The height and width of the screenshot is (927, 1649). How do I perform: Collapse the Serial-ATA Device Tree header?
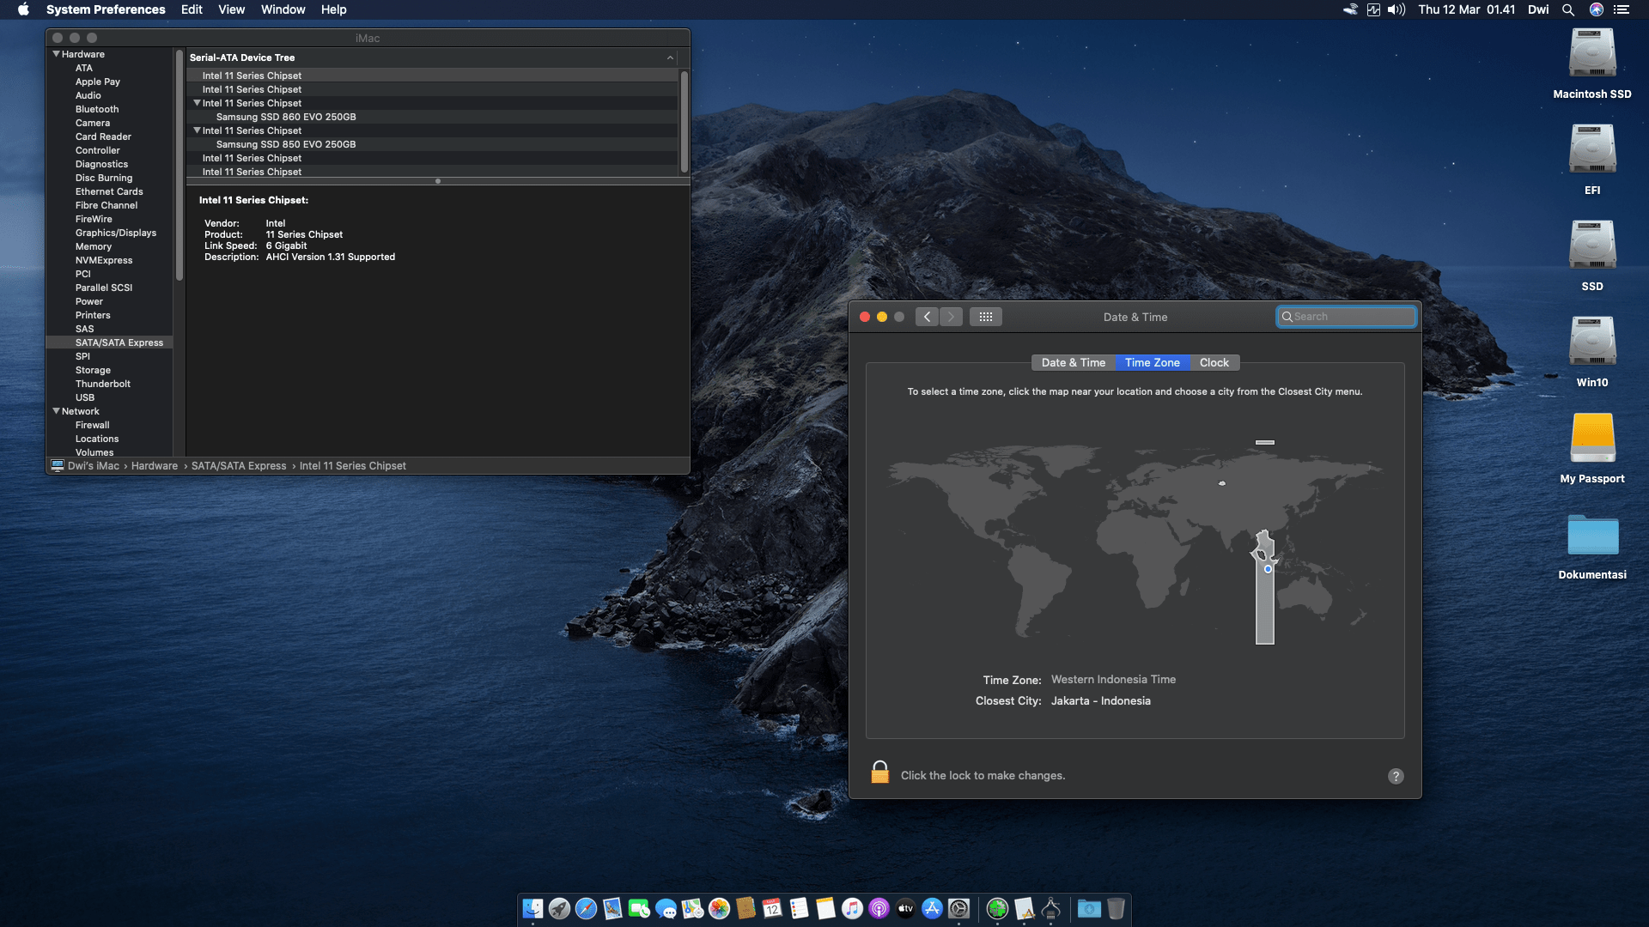pyautogui.click(x=670, y=58)
